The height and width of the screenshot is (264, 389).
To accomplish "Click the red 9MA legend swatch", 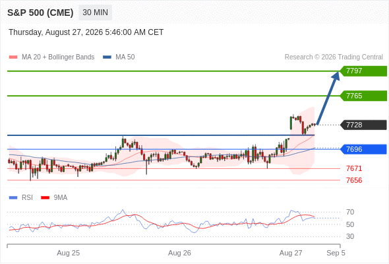I will point(45,198).
